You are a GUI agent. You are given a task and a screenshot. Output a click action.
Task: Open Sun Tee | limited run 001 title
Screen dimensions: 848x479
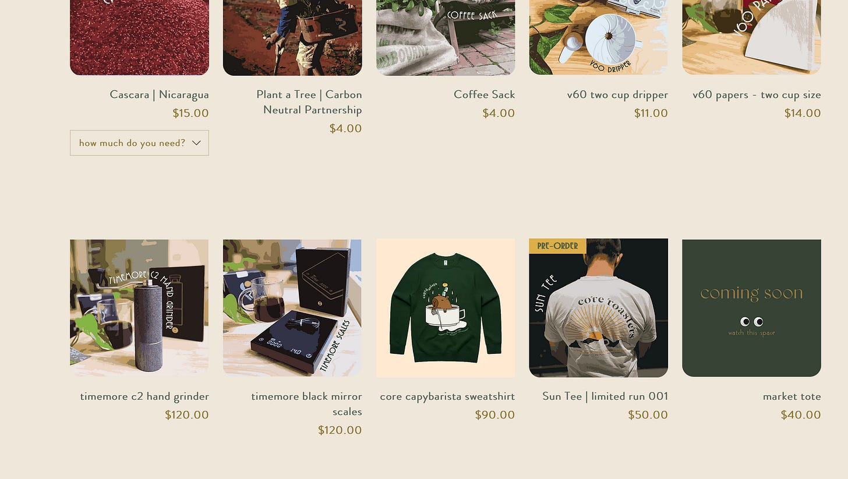(605, 396)
